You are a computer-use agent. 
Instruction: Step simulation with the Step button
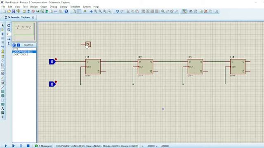[13, 146]
